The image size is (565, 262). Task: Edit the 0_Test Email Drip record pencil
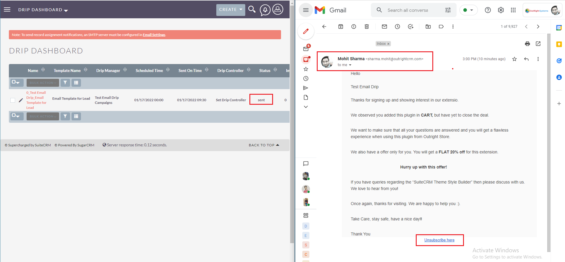(x=21, y=100)
